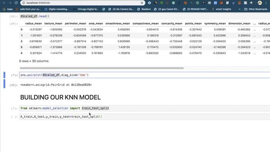Open the Chrome profile avatar
270x152 pixels.
[x=260, y=3]
